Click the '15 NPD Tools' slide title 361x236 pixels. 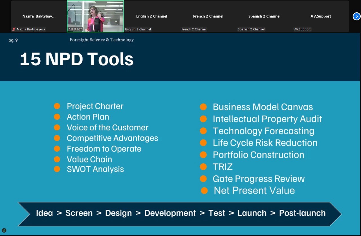tap(77, 59)
